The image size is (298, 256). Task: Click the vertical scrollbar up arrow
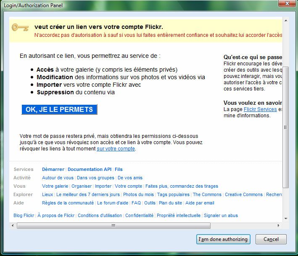pyautogui.click(x=286, y=20)
